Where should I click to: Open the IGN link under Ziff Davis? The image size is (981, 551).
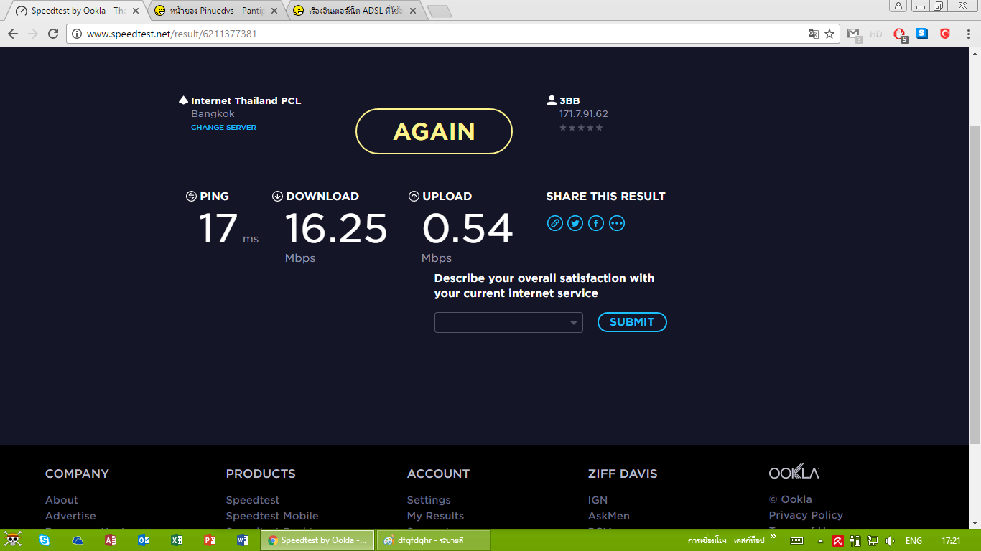point(598,500)
